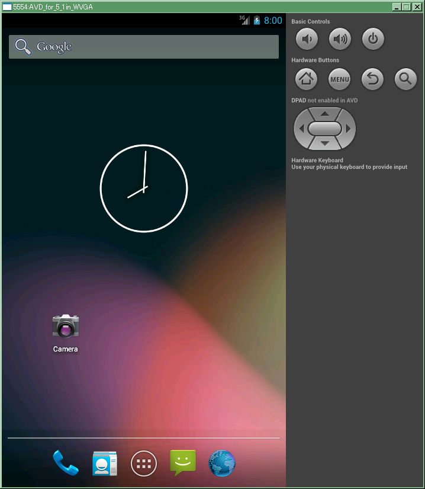Tap the 8:00 status bar clock

coord(273,21)
